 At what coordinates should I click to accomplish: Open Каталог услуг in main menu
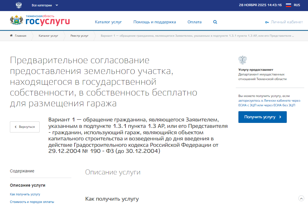[x=108, y=22]
